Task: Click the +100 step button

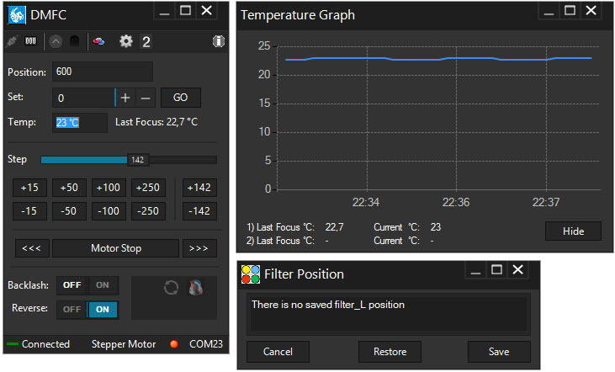Action: point(108,188)
